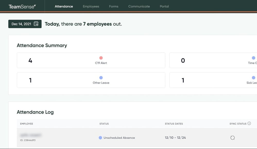Click the Other Leave status dot
Image resolution: width=257 pixels, height=149 pixels.
101,77
